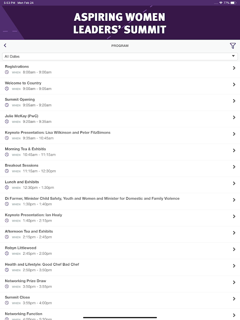240x320 pixels.
Task: Expand Lunch and Exhibits chevron
Action: tap(234, 183)
